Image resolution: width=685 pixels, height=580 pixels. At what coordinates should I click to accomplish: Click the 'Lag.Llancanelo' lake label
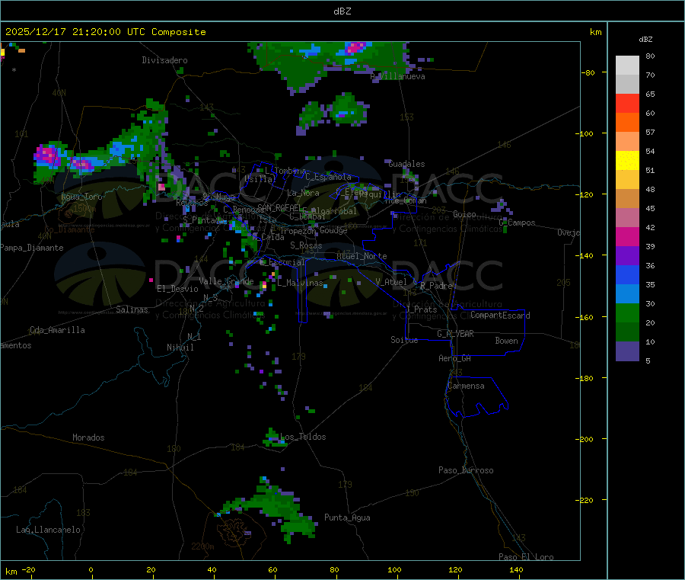pyautogui.click(x=48, y=530)
